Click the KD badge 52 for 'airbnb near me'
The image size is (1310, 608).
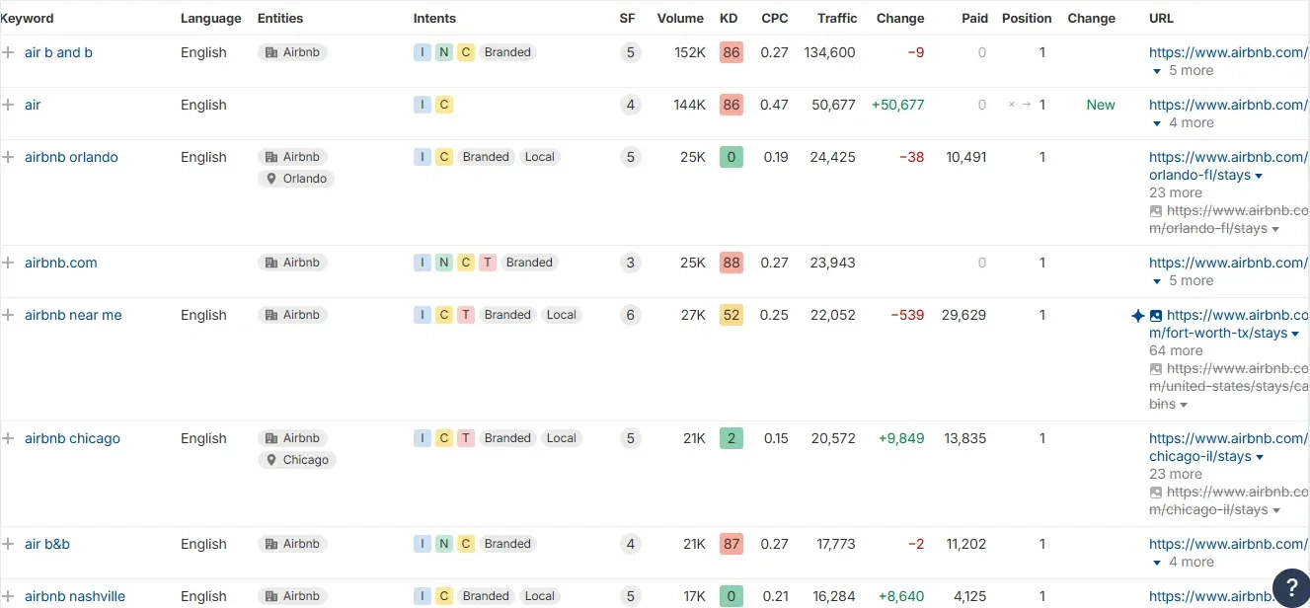click(731, 315)
